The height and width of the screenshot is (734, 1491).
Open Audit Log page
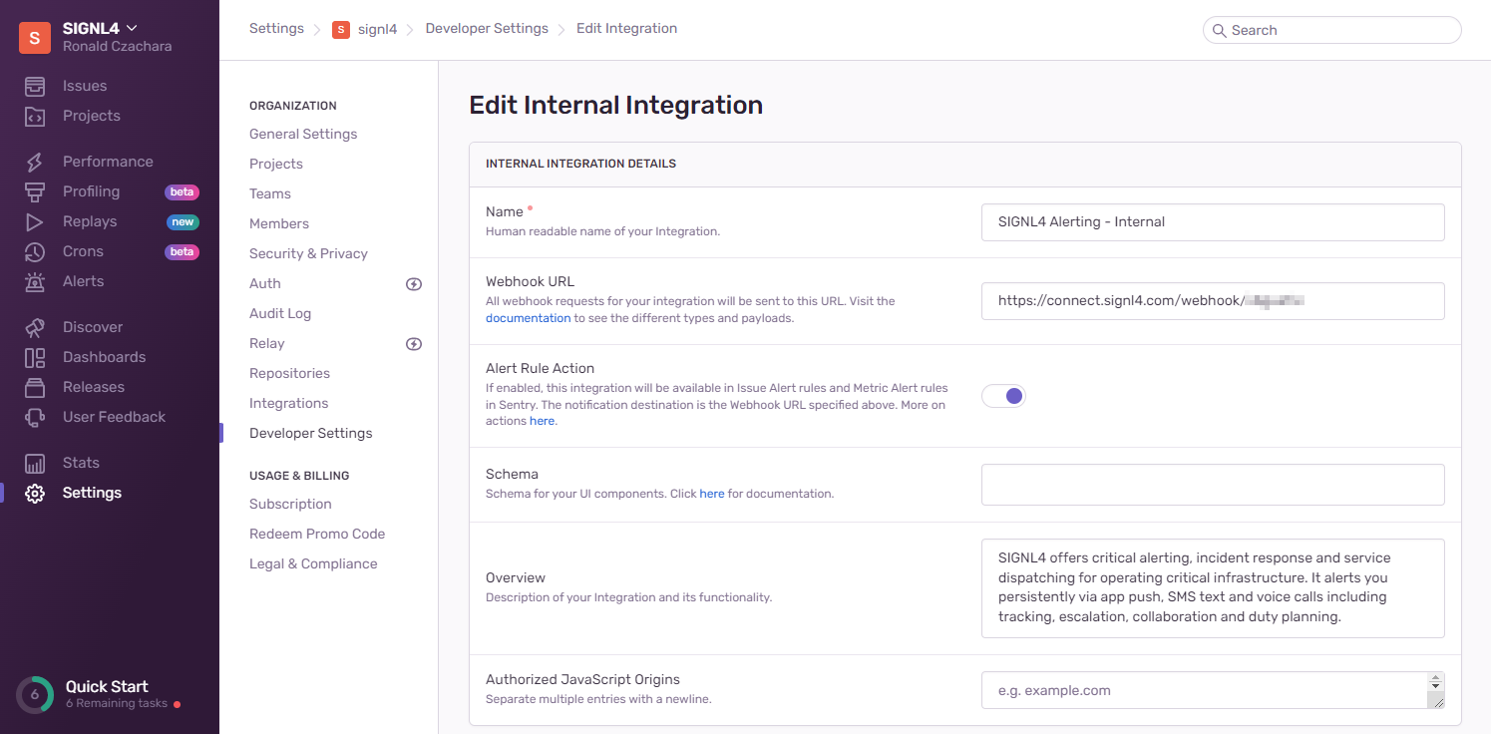point(280,313)
